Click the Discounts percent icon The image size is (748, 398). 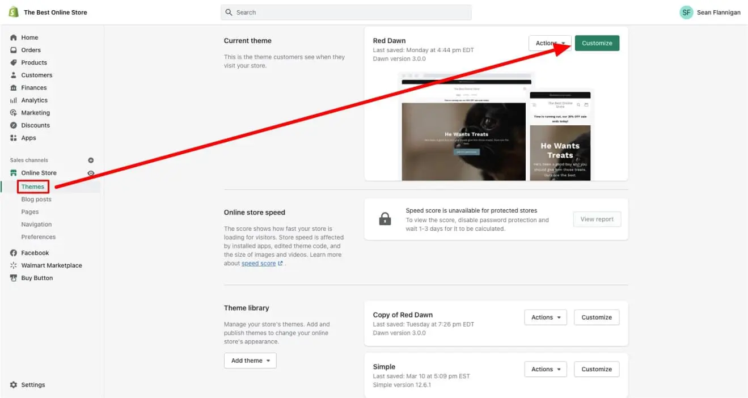pyautogui.click(x=14, y=125)
